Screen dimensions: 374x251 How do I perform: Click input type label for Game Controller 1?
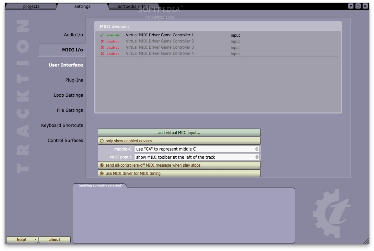tap(235, 35)
